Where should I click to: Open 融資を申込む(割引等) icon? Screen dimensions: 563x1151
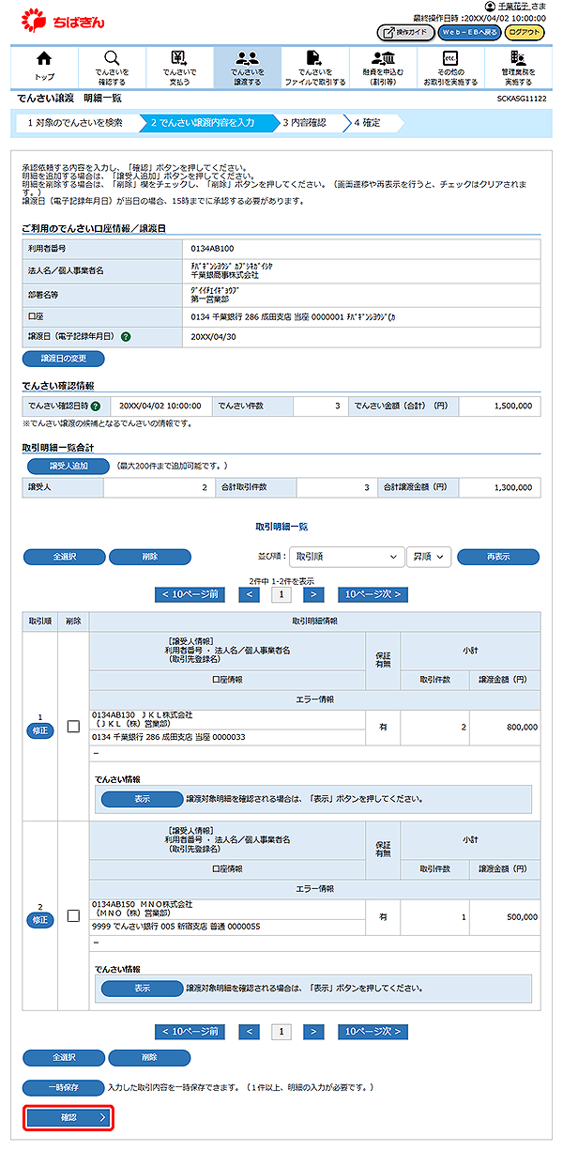pos(382,59)
